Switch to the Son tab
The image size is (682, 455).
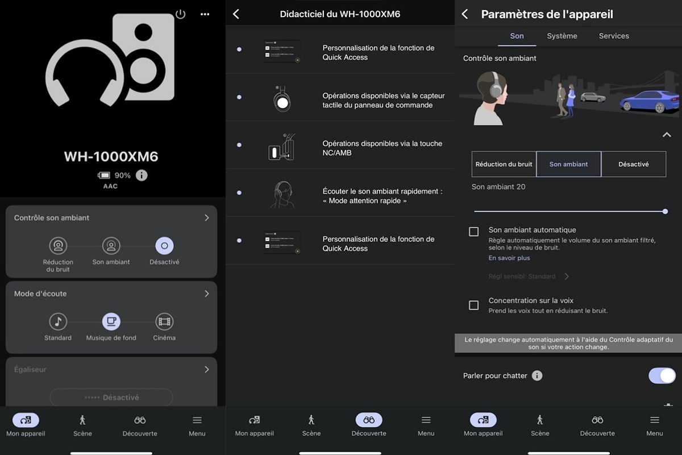click(x=517, y=36)
